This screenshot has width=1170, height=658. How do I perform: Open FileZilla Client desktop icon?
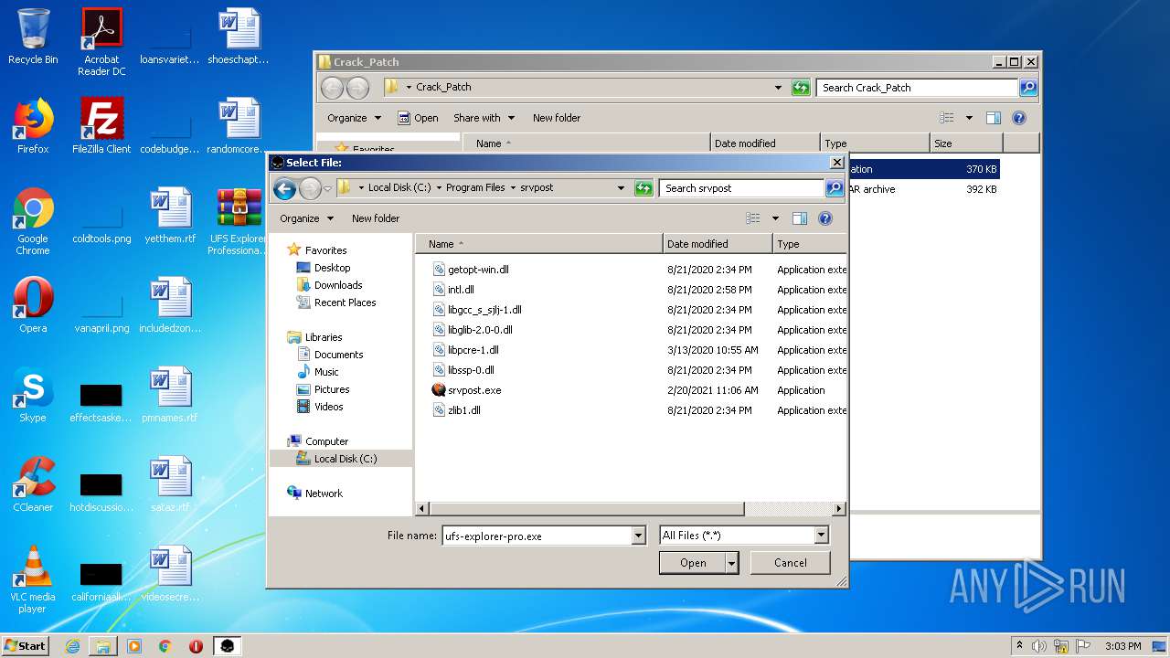coord(101,126)
